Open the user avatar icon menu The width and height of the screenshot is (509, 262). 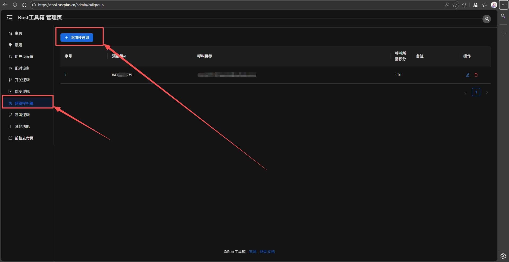[486, 19]
